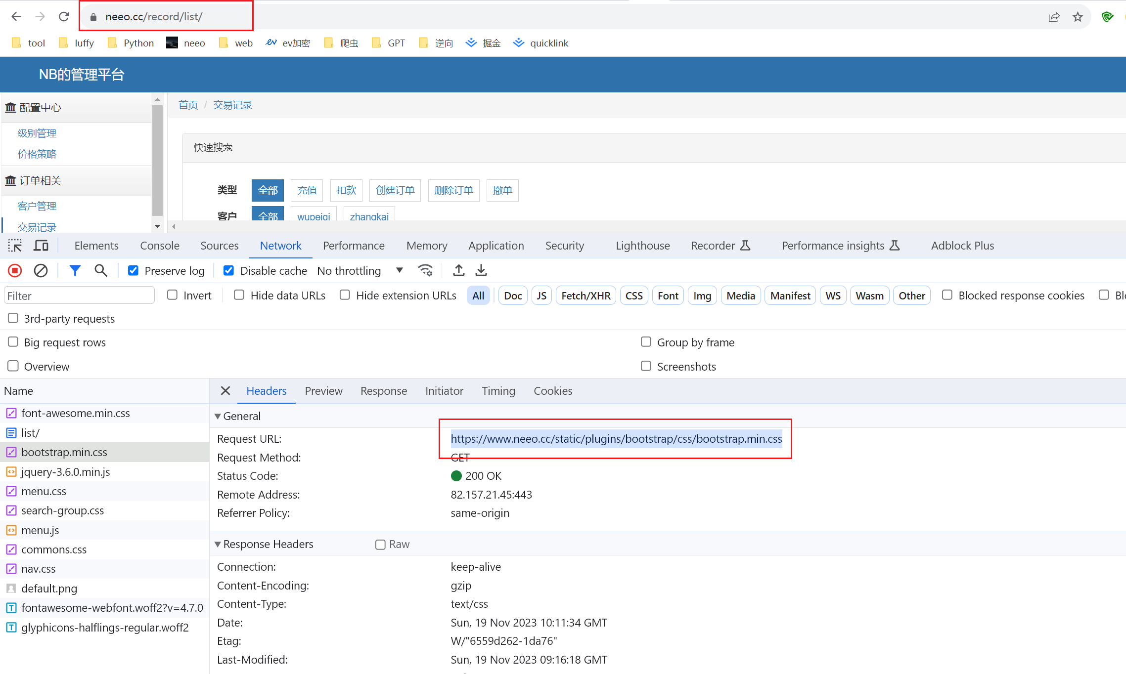Open the 级别管理 sidebar link

(37, 133)
